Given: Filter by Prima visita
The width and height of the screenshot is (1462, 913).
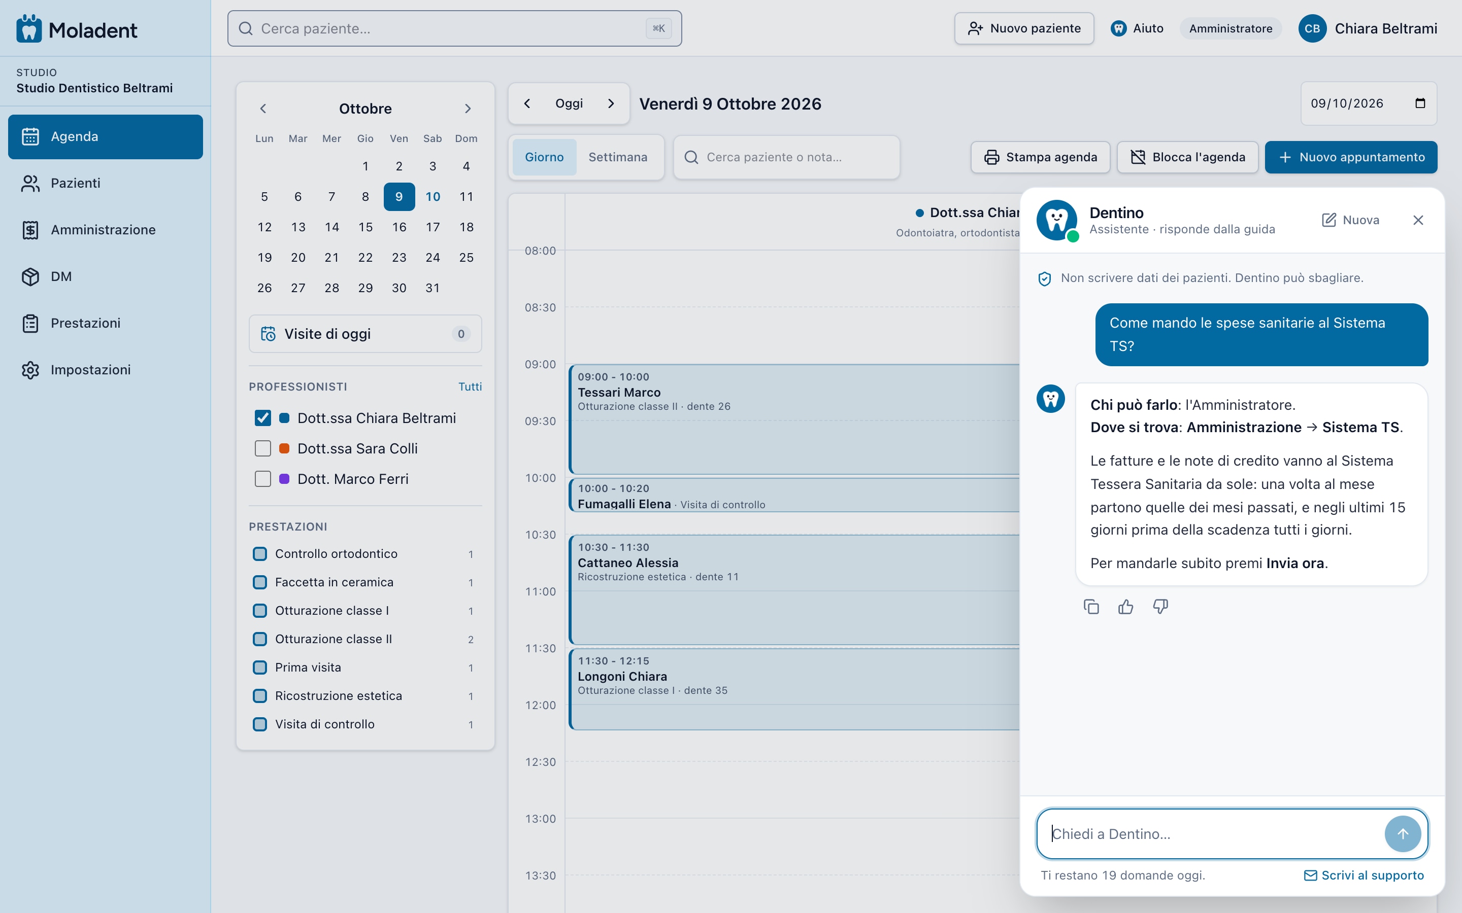Looking at the screenshot, I should pyautogui.click(x=362, y=667).
